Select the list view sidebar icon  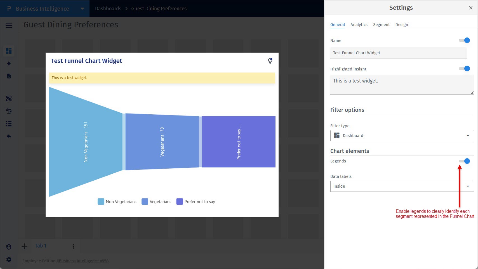point(9,124)
